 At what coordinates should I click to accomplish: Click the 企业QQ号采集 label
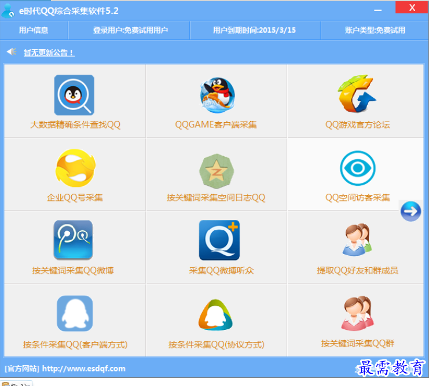[75, 197]
